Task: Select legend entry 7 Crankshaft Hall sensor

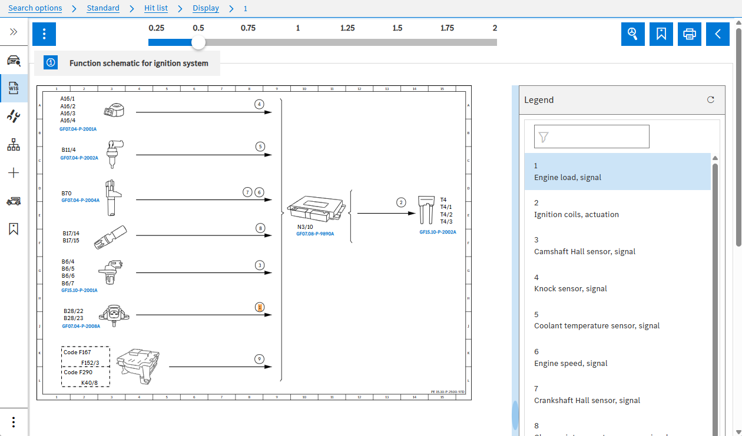Action: tap(618, 394)
